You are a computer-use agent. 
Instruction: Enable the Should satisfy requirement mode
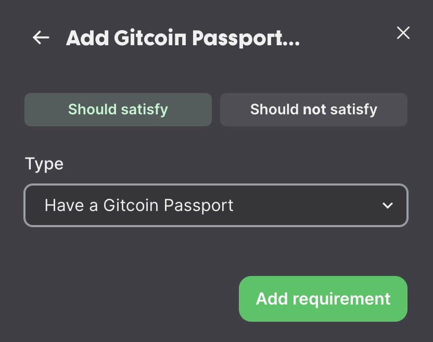point(118,109)
